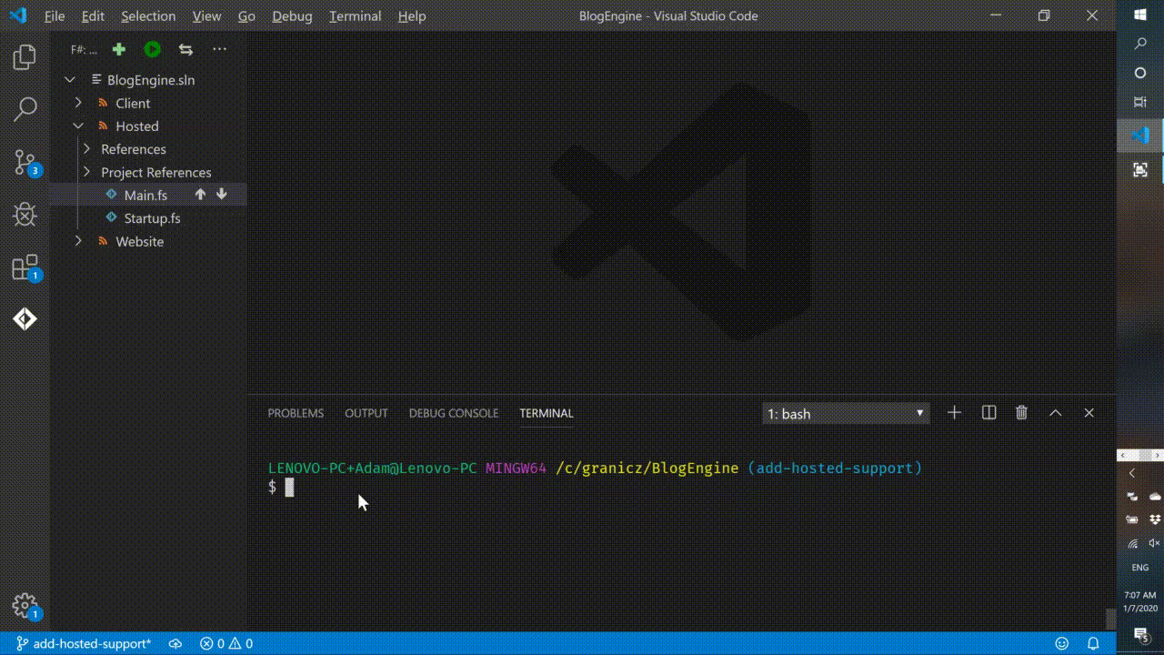The image size is (1164, 655).
Task: Open notifications bell in the status bar
Action: tap(1094, 643)
